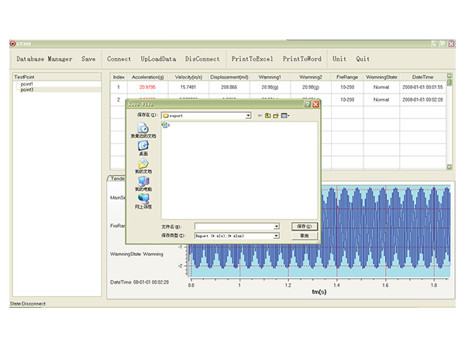Viewport: 465px width, 348px height.
Task: Go to Desktop shortcut in Save dialog
Action: [x=143, y=148]
